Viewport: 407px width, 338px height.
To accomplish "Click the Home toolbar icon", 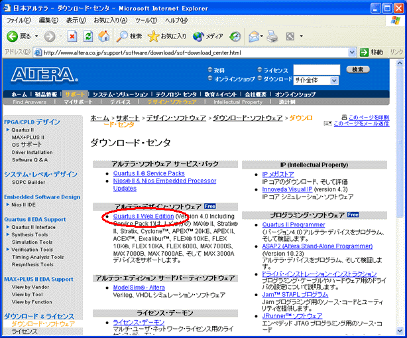I will coord(103,36).
